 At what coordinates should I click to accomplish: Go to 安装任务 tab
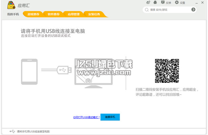[94, 14]
